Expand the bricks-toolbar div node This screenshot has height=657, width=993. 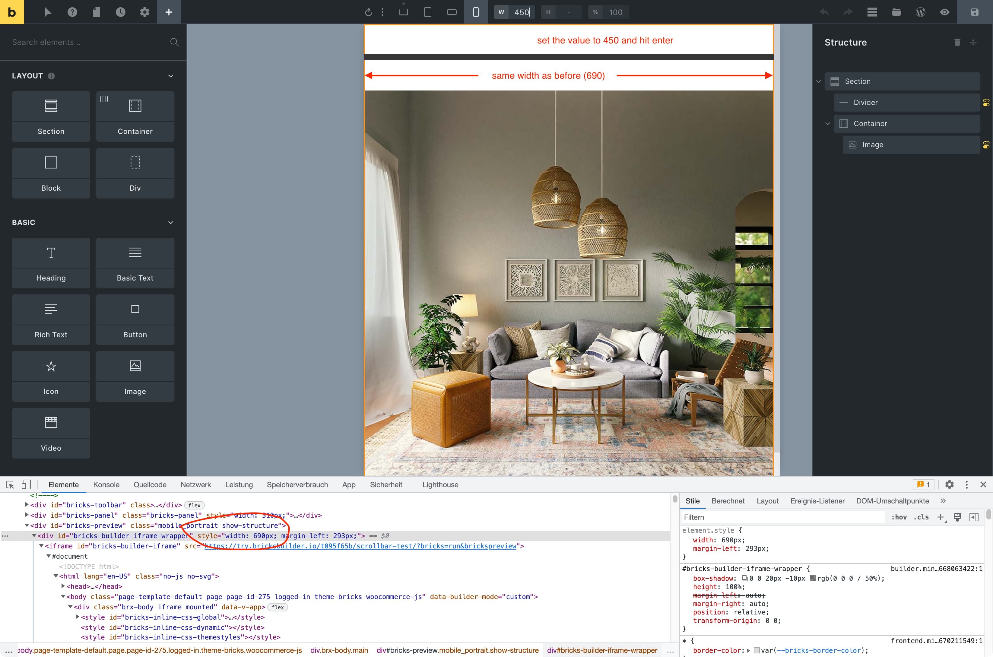[27, 505]
